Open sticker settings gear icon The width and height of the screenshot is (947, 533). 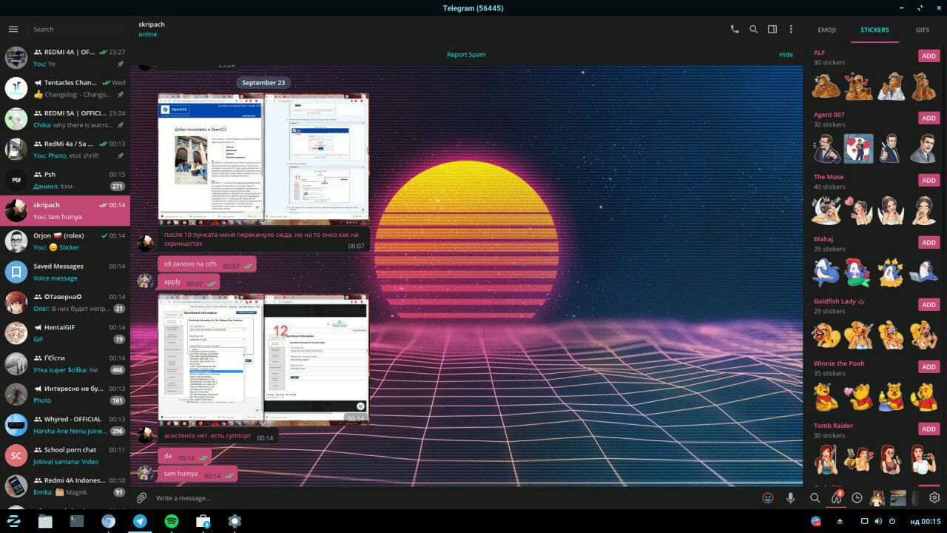[x=934, y=498]
